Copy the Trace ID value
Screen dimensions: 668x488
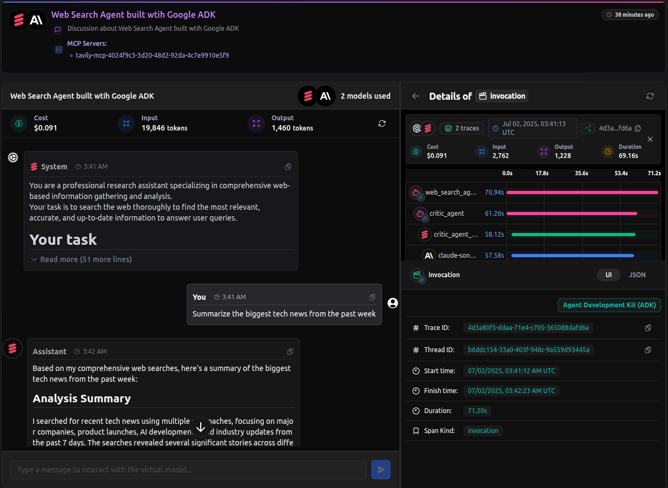click(x=648, y=328)
